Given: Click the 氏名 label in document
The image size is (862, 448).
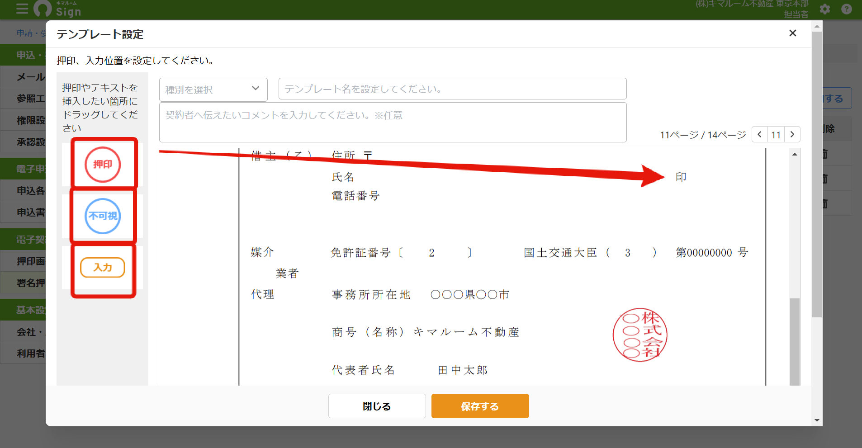Looking at the screenshot, I should pyautogui.click(x=343, y=177).
